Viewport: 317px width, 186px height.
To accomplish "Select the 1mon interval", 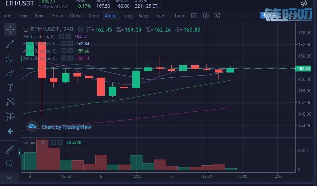I will point(180,16).
